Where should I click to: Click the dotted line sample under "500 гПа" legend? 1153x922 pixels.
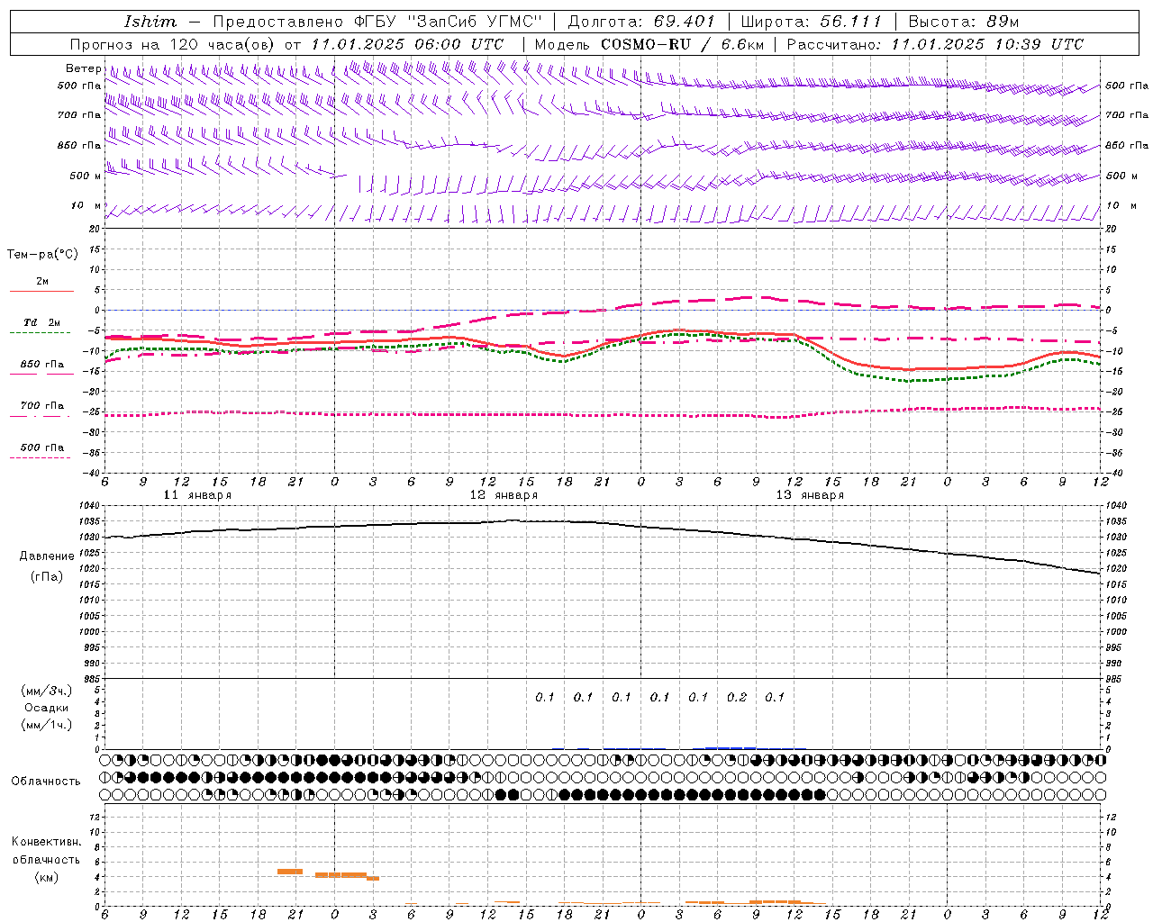click(41, 457)
